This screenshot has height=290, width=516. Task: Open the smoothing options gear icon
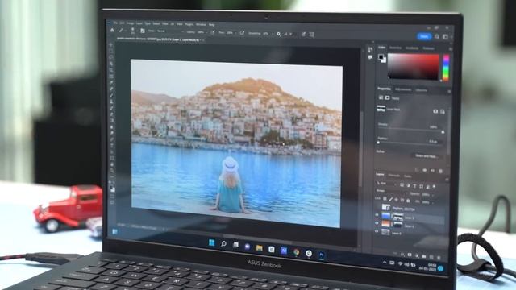click(x=278, y=34)
